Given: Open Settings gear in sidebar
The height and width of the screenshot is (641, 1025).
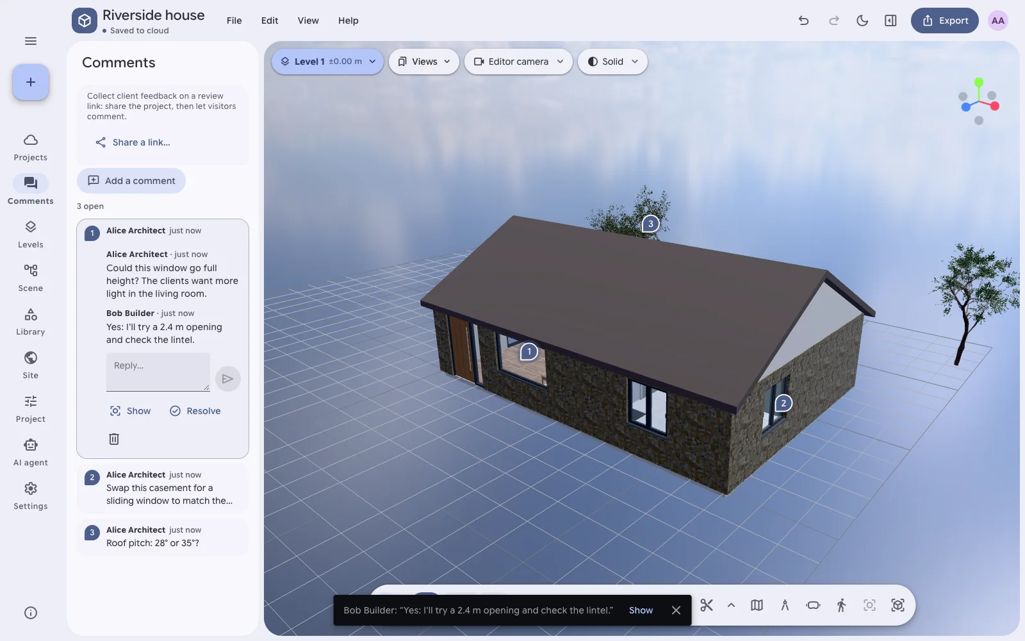Looking at the screenshot, I should click(31, 496).
